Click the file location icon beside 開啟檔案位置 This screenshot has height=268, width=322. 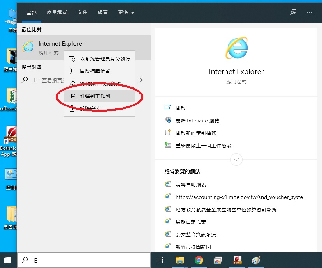pyautogui.click(x=72, y=71)
